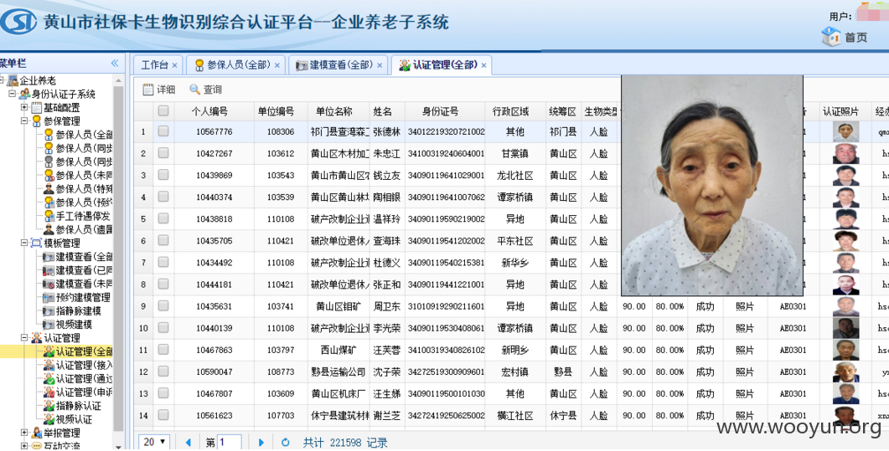Check row 1 checkbox for 10567776

[x=163, y=131]
